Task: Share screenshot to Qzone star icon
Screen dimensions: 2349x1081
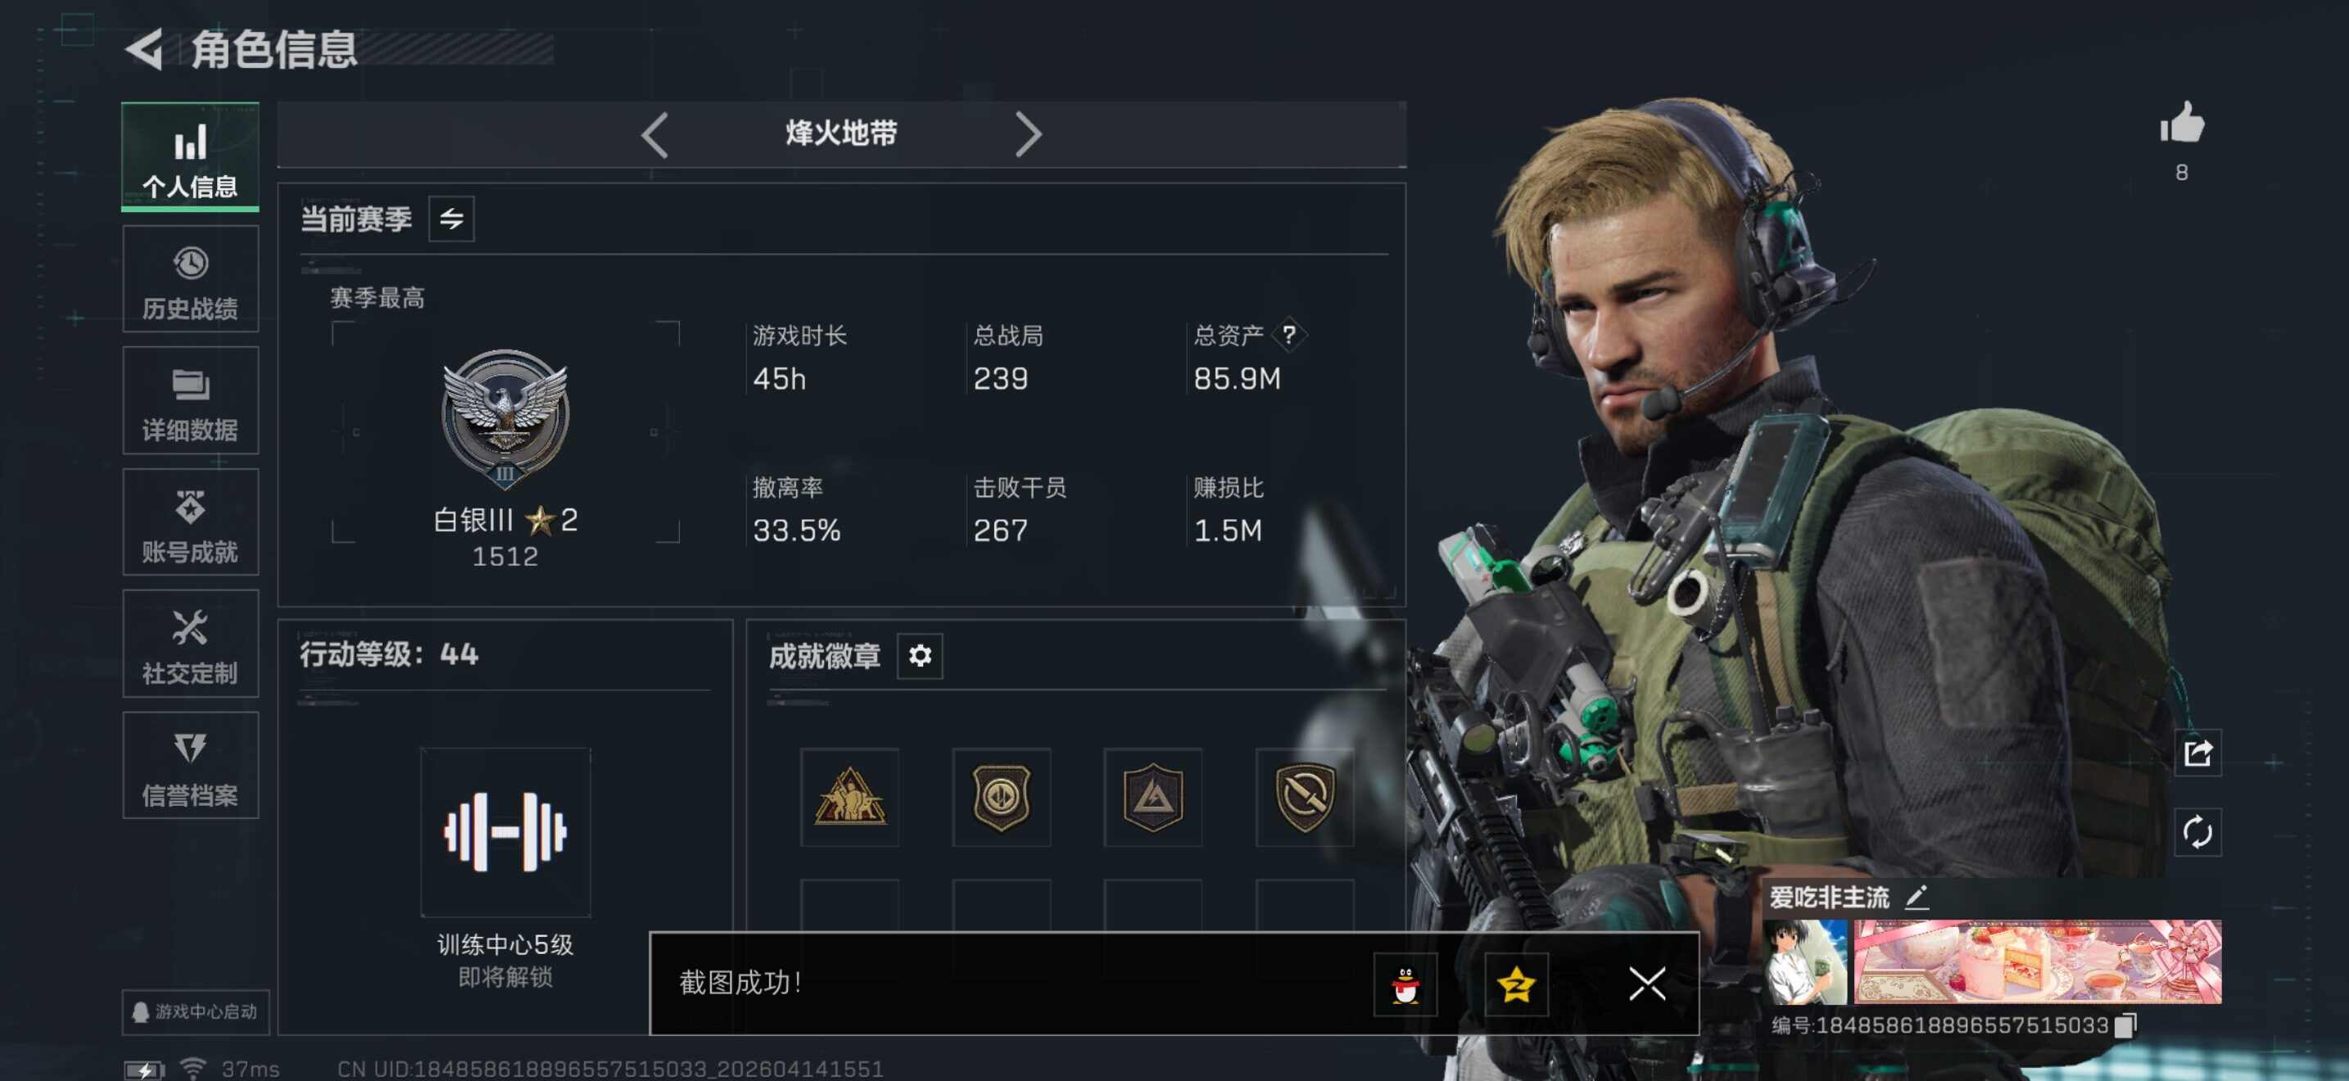Action: tap(1515, 984)
